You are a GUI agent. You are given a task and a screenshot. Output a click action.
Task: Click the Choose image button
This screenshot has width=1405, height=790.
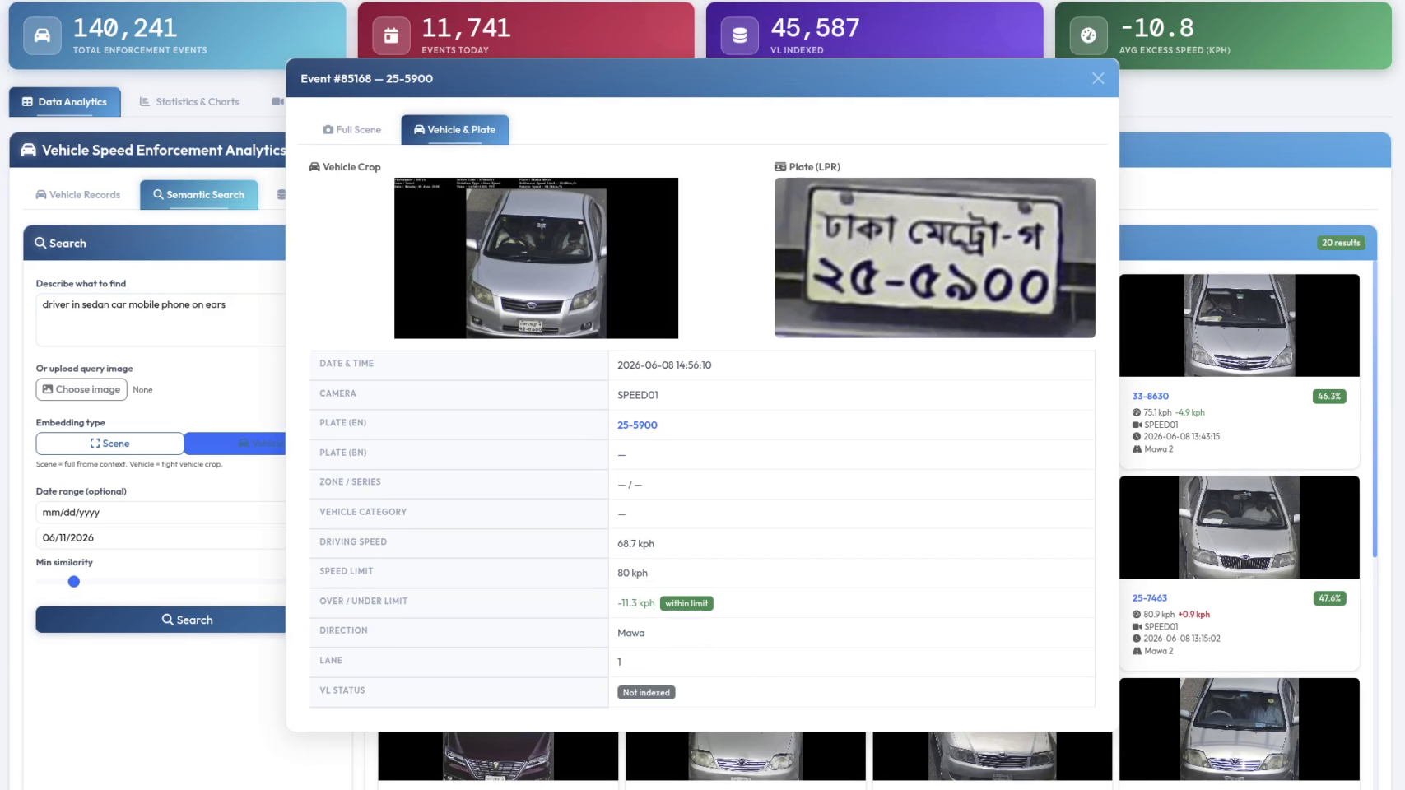coord(81,389)
